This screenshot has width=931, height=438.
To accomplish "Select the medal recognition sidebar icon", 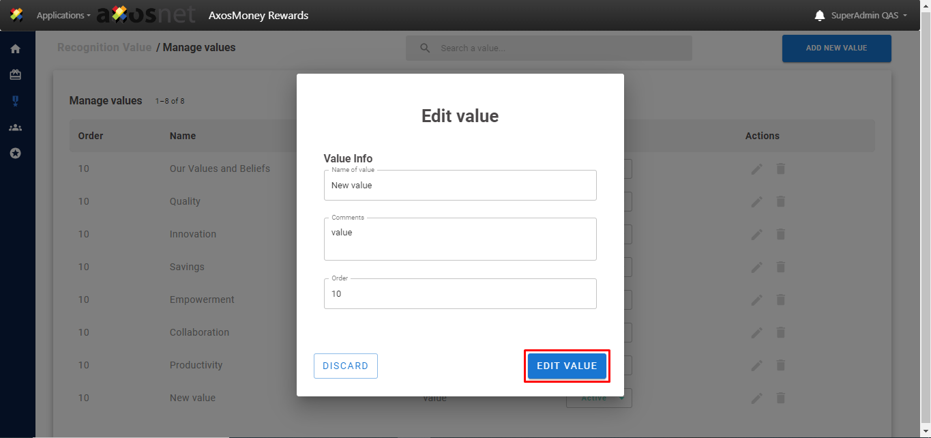I will pos(15,101).
